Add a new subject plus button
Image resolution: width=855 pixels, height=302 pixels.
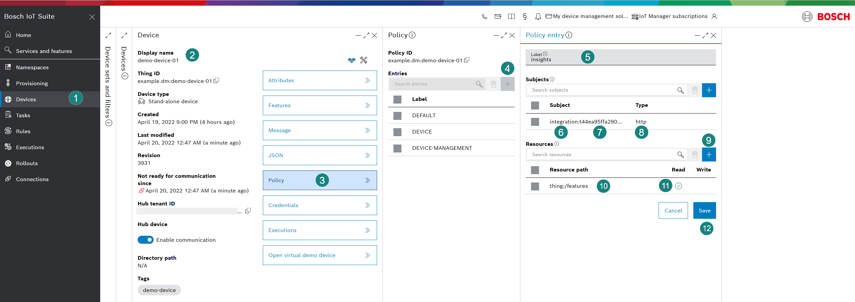pos(709,90)
